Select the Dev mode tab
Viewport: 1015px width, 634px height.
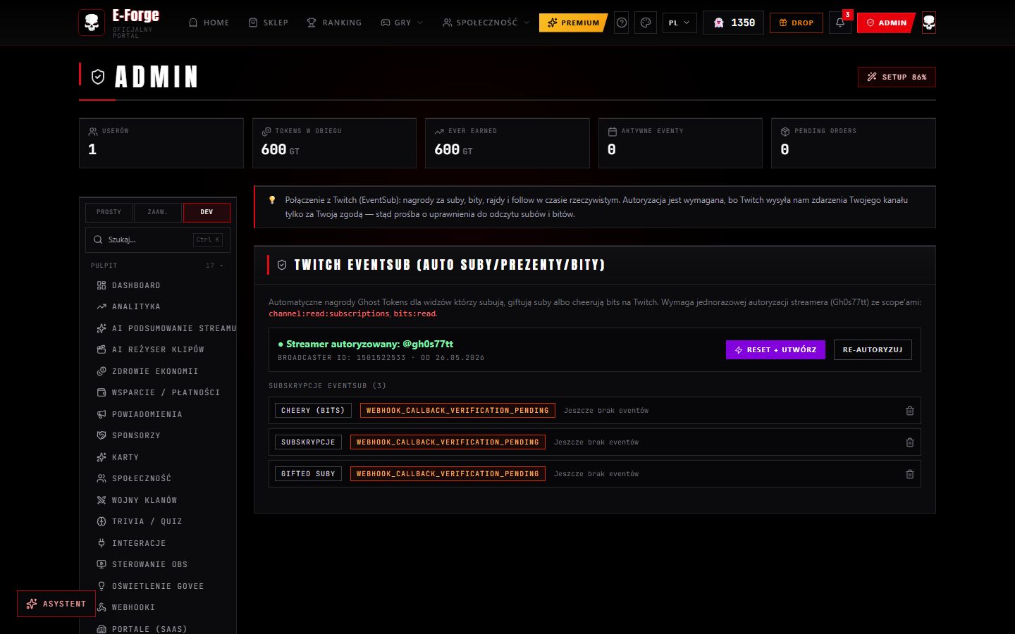point(207,212)
